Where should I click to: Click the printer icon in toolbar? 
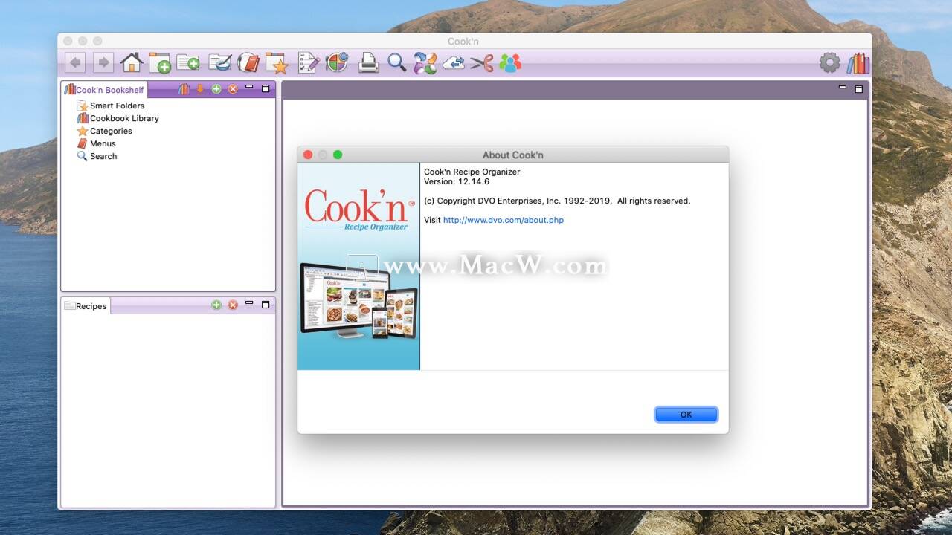368,62
